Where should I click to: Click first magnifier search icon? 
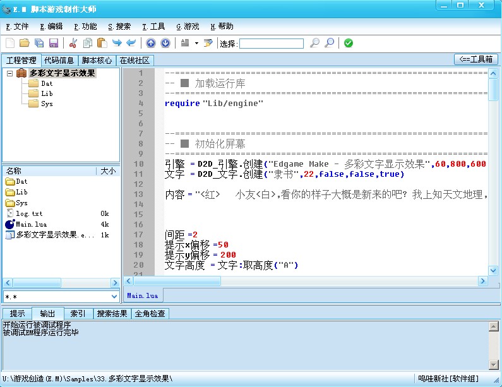coord(314,43)
